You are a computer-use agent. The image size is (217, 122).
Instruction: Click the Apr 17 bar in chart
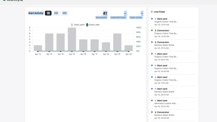click(x=94, y=45)
